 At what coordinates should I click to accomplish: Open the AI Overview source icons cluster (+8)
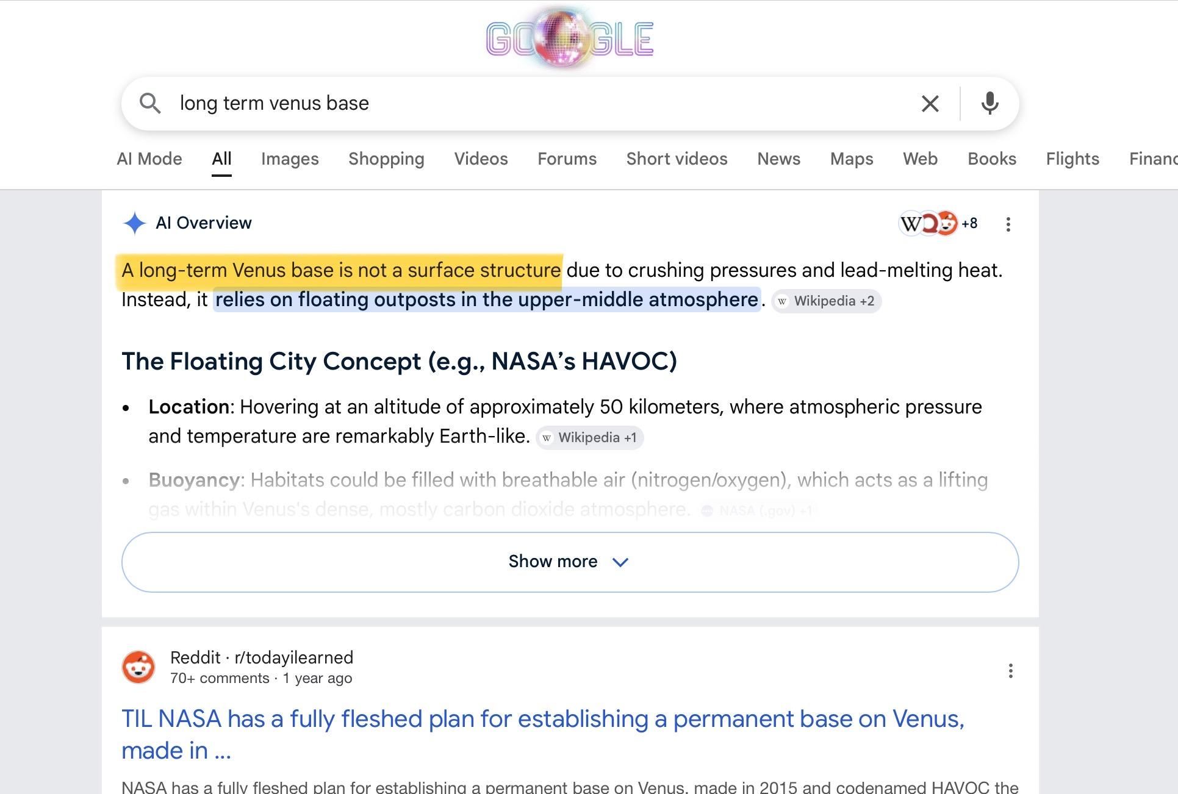tap(938, 224)
